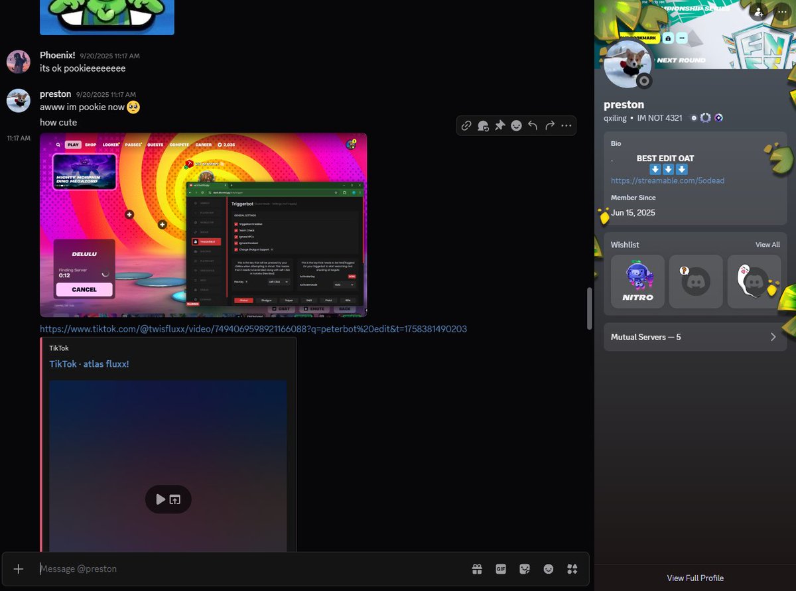
Task: Click the pin message icon
Action: pyautogui.click(x=499, y=125)
